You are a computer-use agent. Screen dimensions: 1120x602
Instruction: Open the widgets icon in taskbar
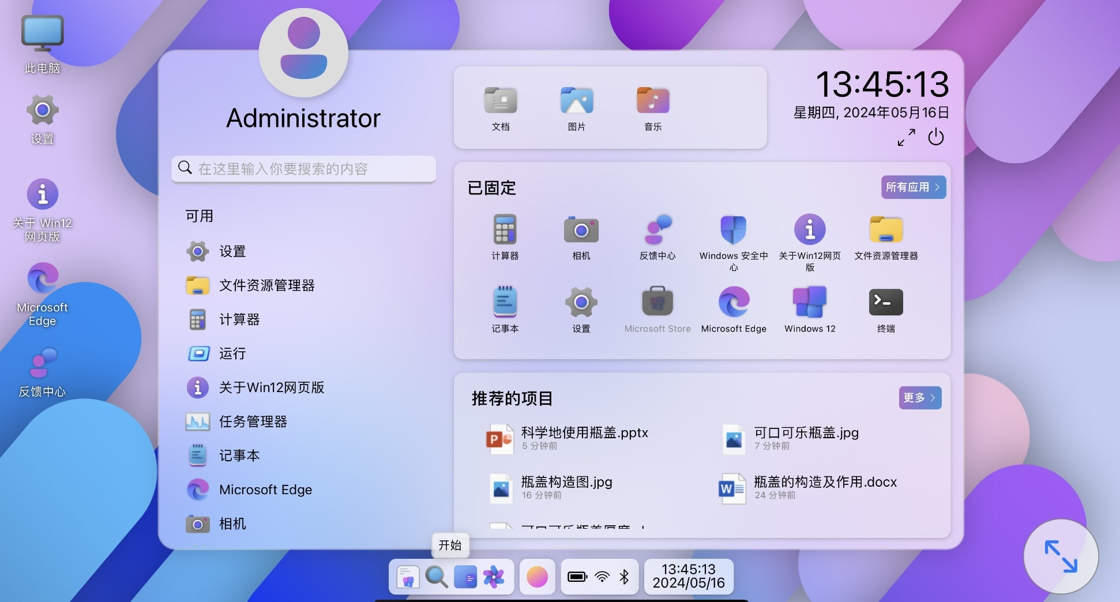point(465,577)
